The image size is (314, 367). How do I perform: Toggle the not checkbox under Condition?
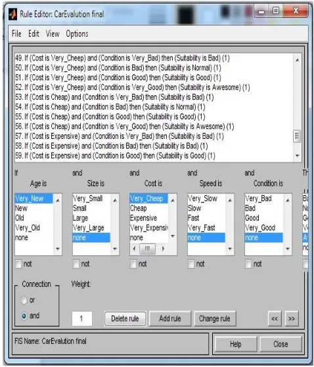[x=248, y=264]
